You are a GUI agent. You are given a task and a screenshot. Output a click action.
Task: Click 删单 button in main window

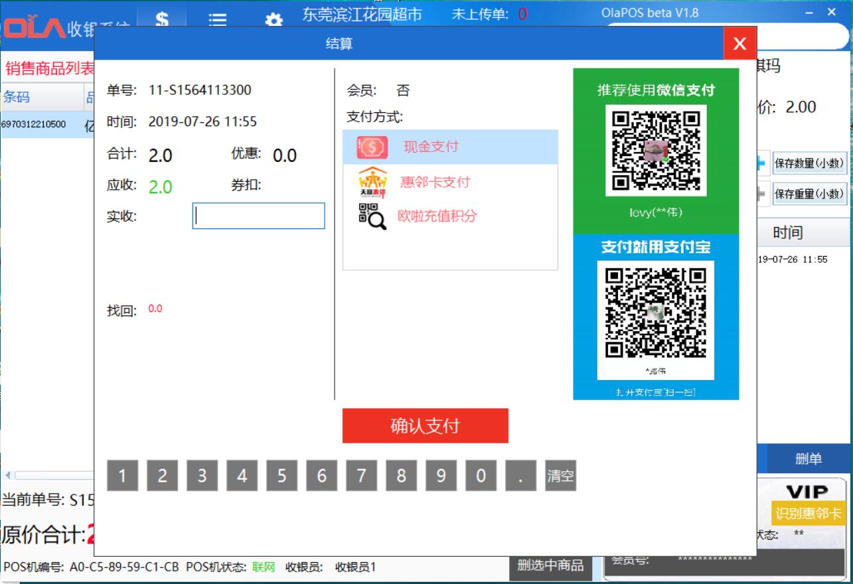pyautogui.click(x=809, y=459)
